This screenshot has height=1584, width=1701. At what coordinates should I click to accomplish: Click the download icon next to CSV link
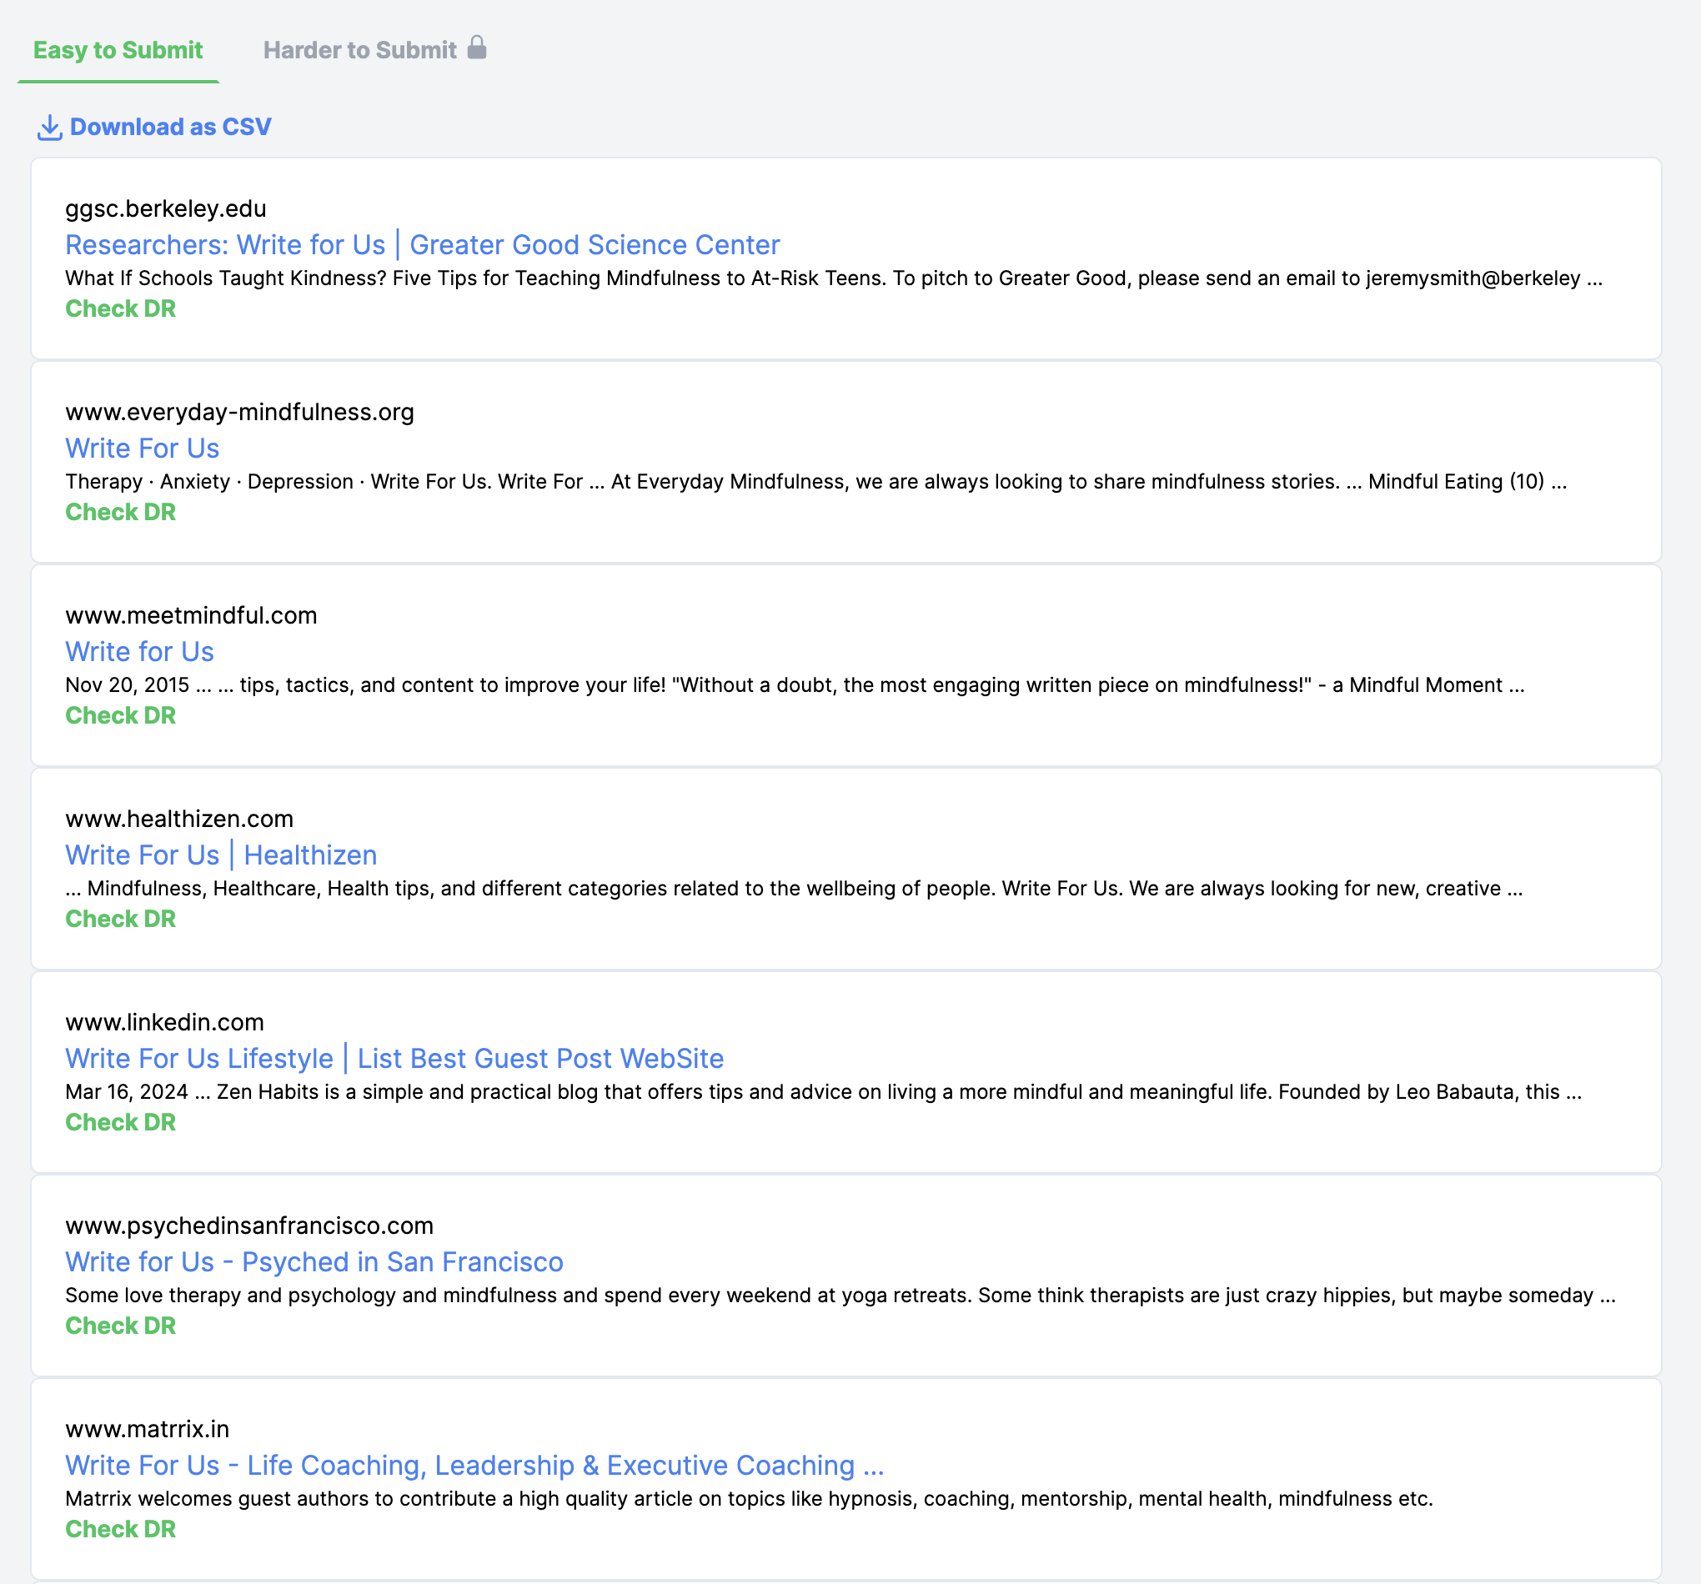[50, 128]
